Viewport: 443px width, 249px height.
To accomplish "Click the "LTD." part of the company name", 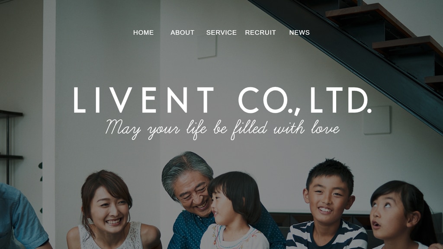I will point(340,100).
